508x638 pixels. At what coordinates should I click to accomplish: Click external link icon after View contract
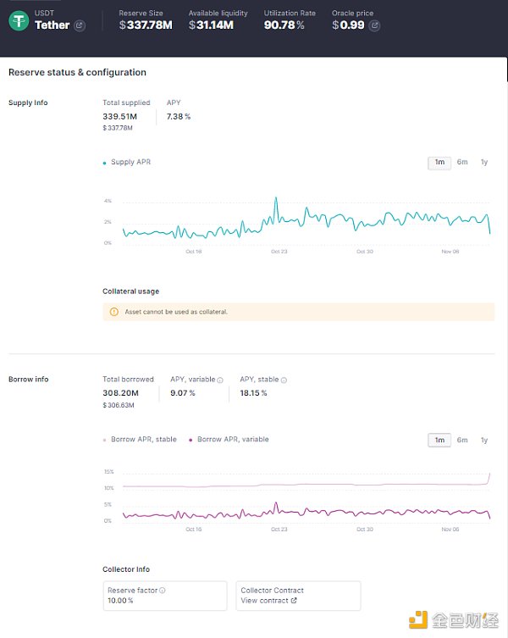click(x=294, y=601)
